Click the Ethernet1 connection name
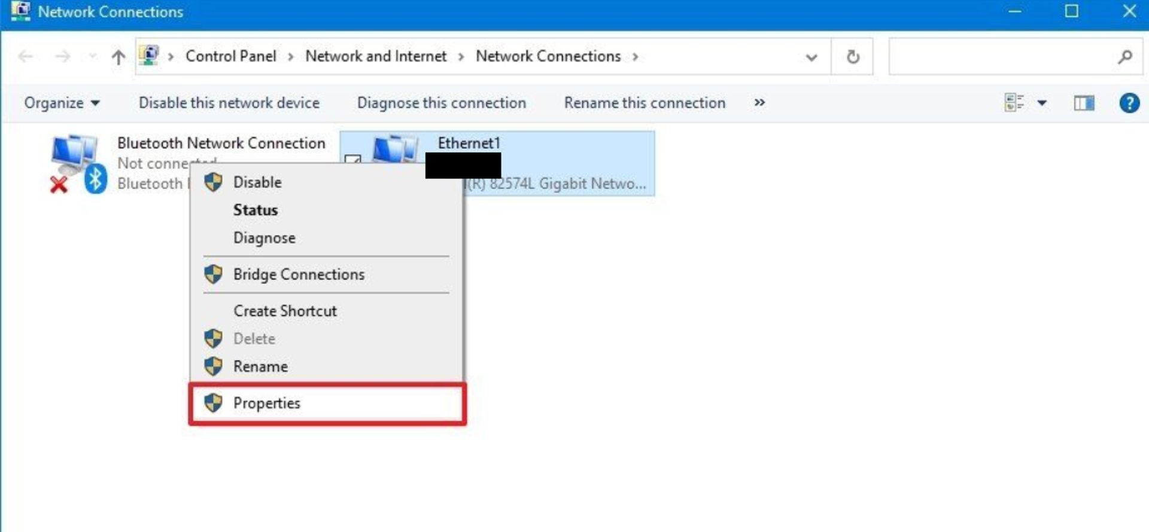Screen dimensions: 1149x532 (x=469, y=143)
